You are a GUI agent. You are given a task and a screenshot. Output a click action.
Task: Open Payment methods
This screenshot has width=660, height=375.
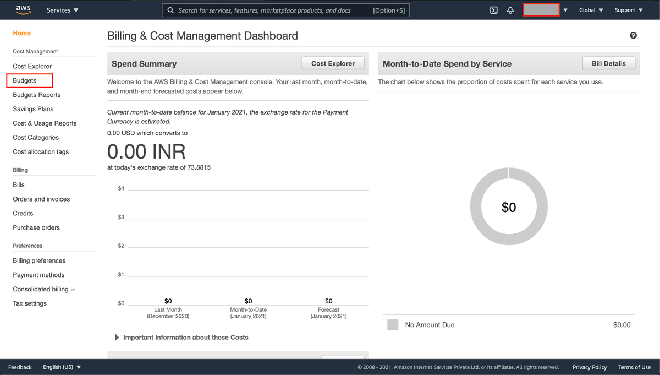point(38,275)
